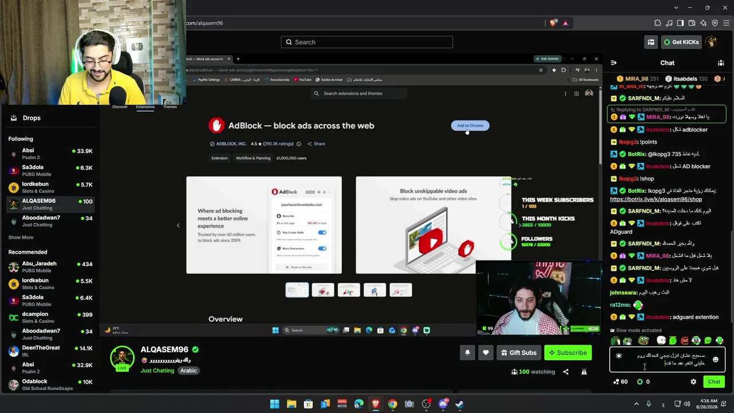Open the Just Chatting category link
The image size is (734, 413).
click(157, 371)
